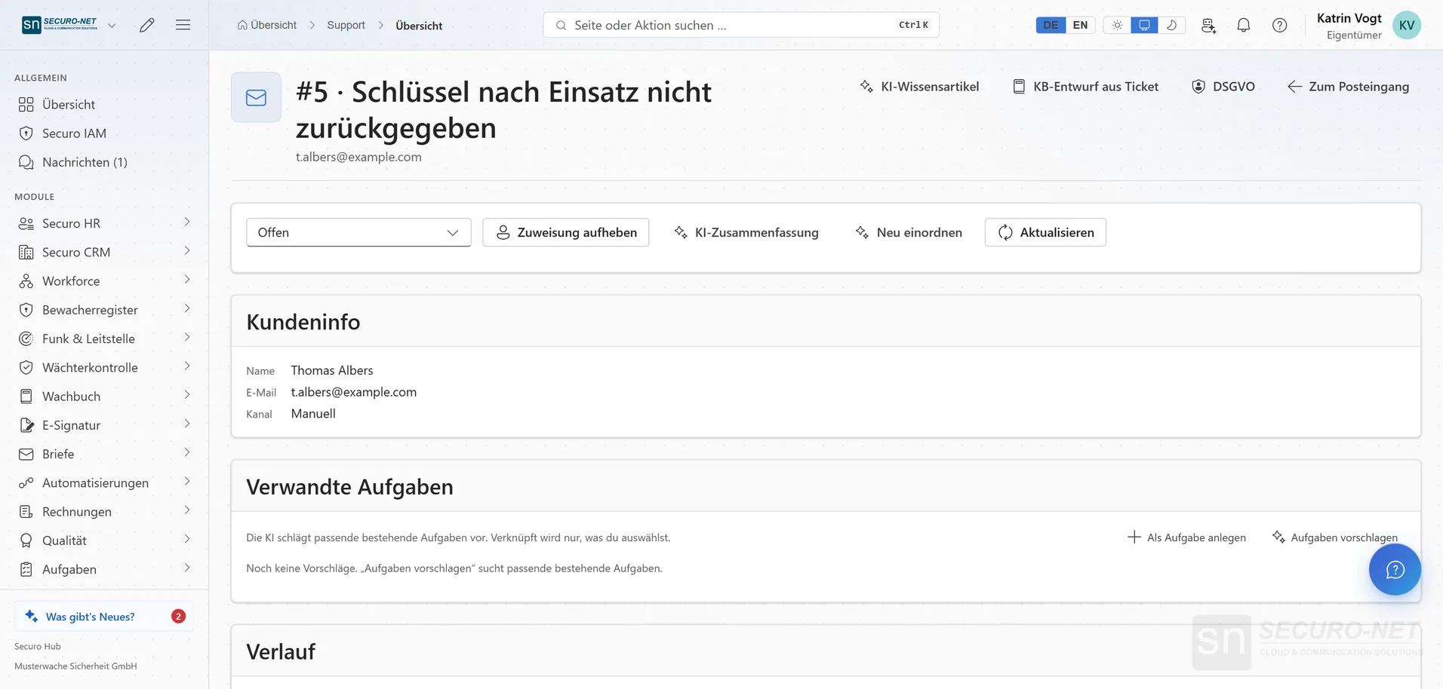Generate the KI-Zusammenfassung

746,232
